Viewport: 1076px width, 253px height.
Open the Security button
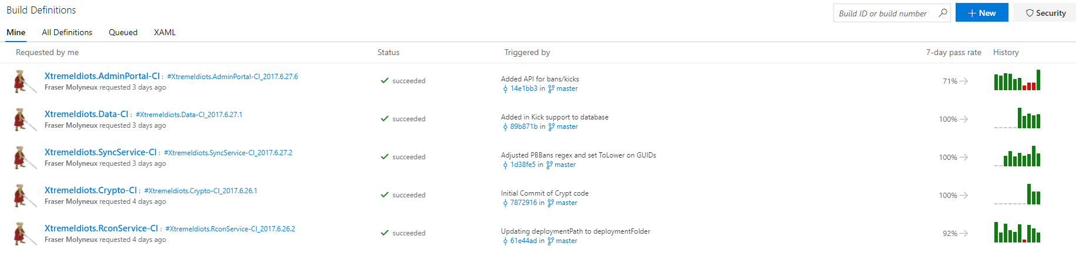[1045, 13]
